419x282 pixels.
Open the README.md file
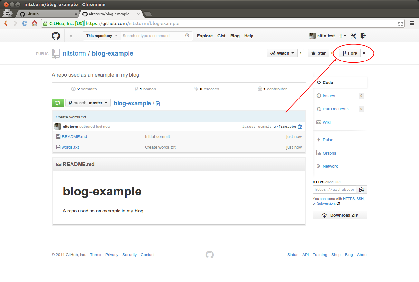[x=74, y=137]
